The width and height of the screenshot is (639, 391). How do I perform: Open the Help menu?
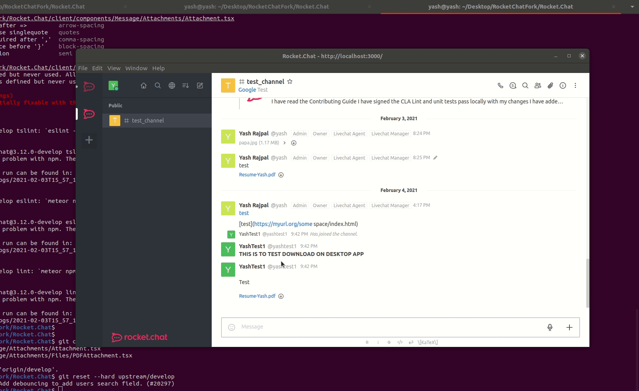click(x=158, y=68)
